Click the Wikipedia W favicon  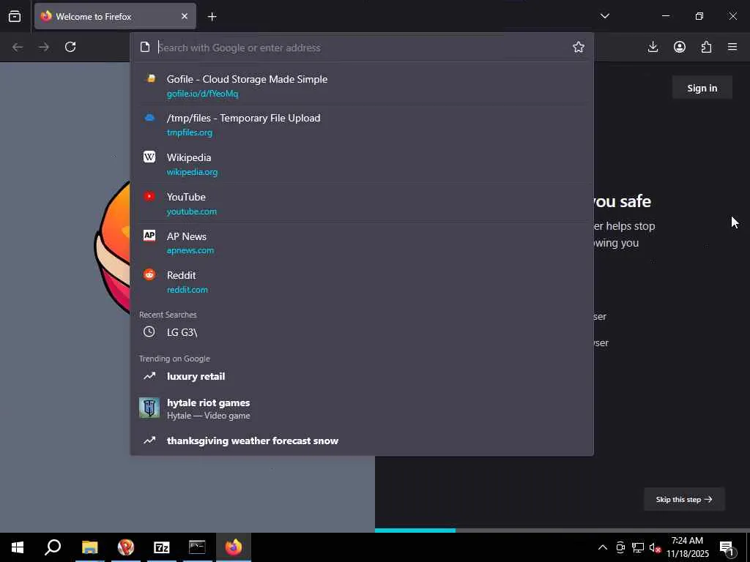[x=149, y=157]
